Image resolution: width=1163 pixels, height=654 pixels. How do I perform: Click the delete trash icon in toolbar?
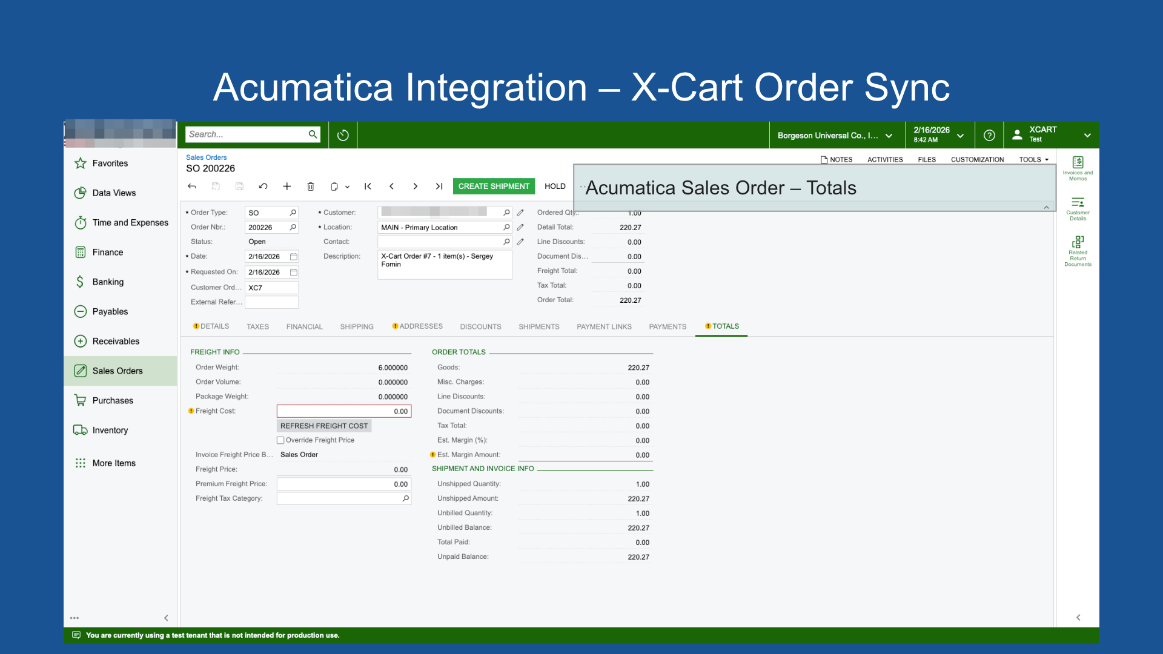tap(311, 187)
